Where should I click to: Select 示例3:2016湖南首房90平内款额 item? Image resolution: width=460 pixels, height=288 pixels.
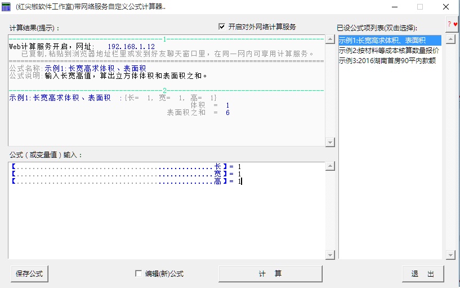pos(387,60)
